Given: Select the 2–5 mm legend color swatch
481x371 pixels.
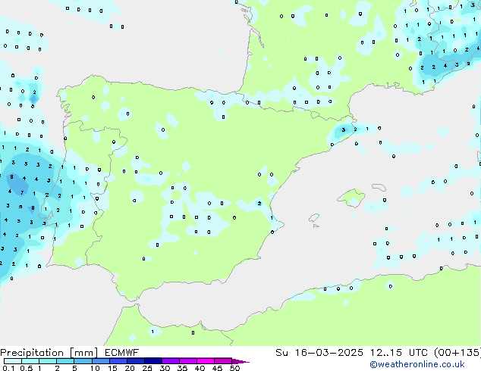Looking at the screenshot, I should (65, 361).
